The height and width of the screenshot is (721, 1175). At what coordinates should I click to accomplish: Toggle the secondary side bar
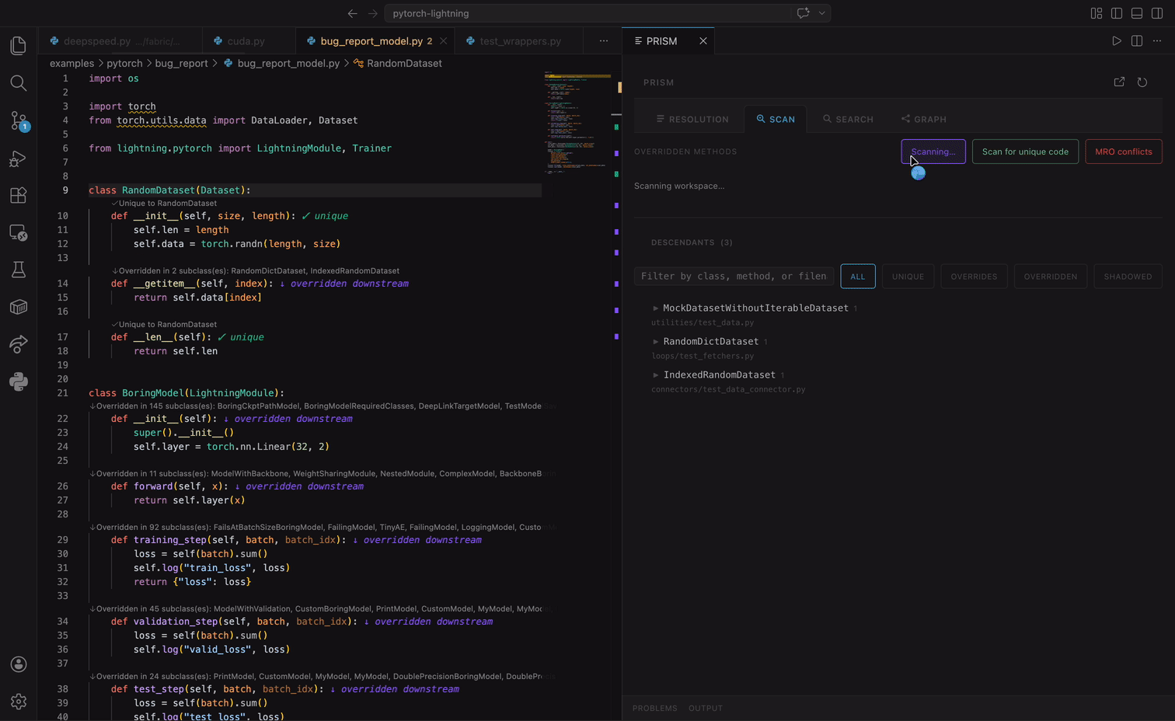pyautogui.click(x=1157, y=13)
